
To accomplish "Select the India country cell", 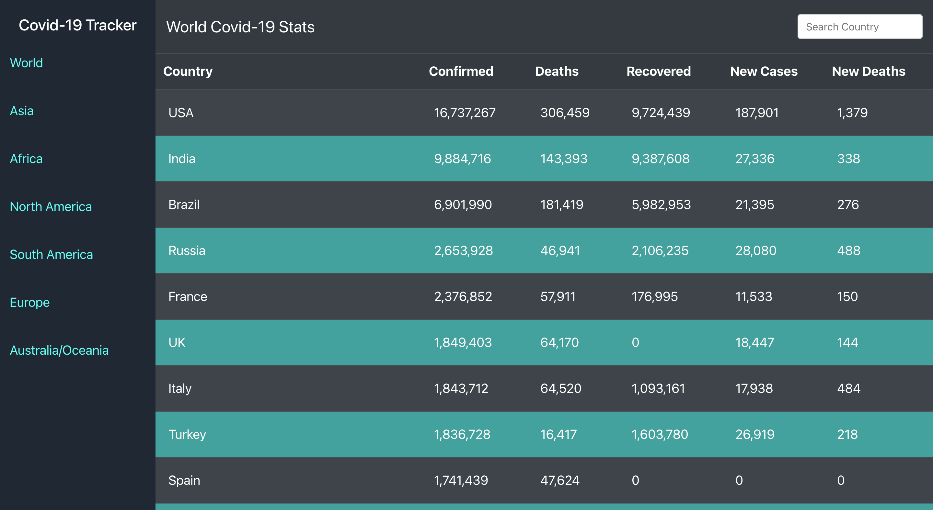I will [x=182, y=159].
